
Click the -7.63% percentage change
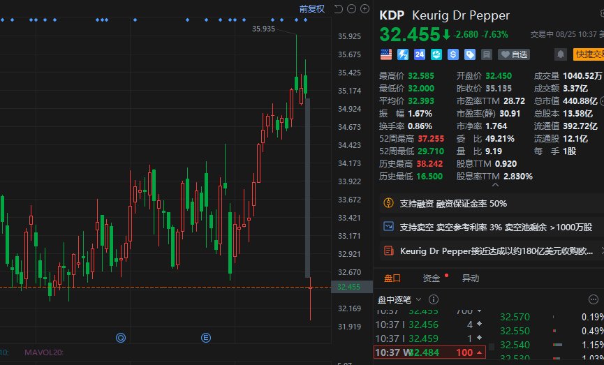494,34
